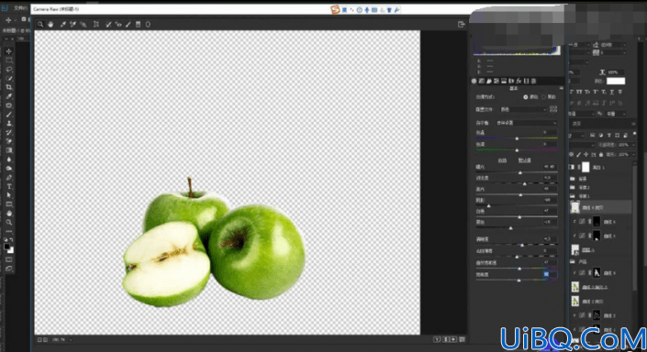
Task: Select the Lasso tool
Action: [8, 70]
